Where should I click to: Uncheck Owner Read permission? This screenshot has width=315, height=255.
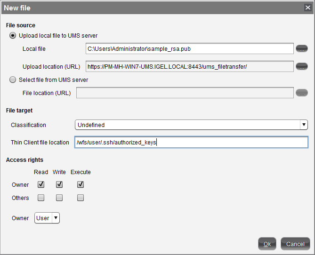[x=41, y=184]
